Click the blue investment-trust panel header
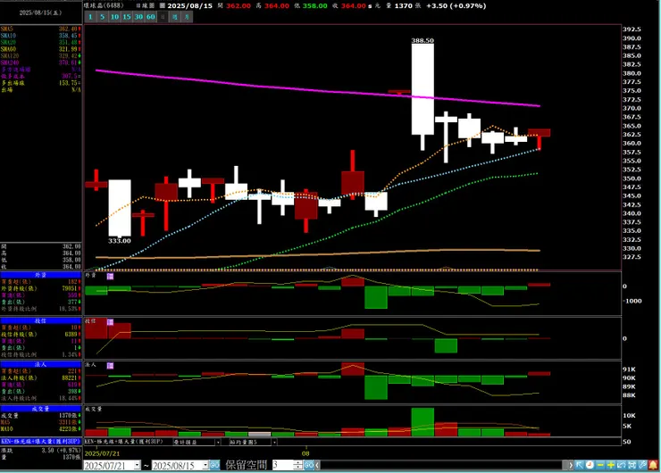Image resolution: width=661 pixels, height=473 pixels. point(41,320)
